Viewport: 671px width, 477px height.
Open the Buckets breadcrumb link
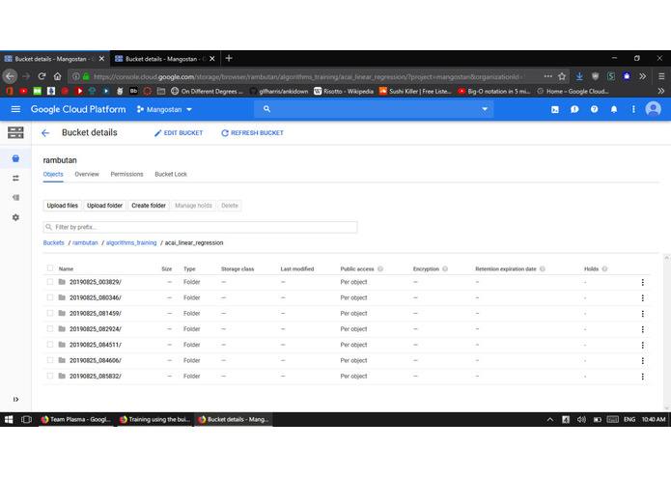53,243
